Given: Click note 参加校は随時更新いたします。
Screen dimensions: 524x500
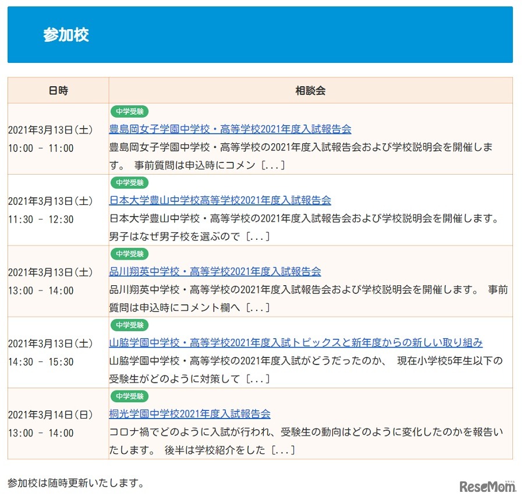Looking at the screenshot, I should pyautogui.click(x=76, y=483).
